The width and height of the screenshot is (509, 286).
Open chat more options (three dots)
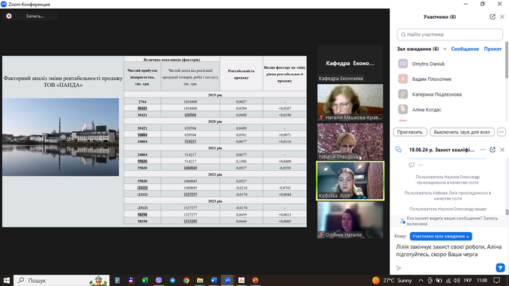(483, 150)
